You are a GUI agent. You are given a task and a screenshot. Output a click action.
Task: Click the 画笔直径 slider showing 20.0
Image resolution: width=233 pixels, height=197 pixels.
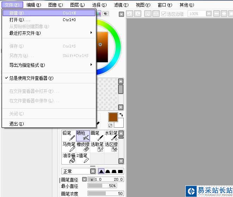pos(106,179)
